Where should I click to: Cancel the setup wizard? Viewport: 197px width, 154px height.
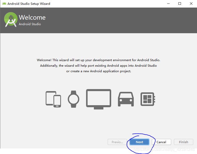pyautogui.click(x=161, y=142)
